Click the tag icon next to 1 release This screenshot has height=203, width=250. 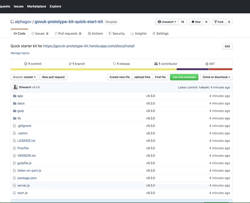[114, 64]
